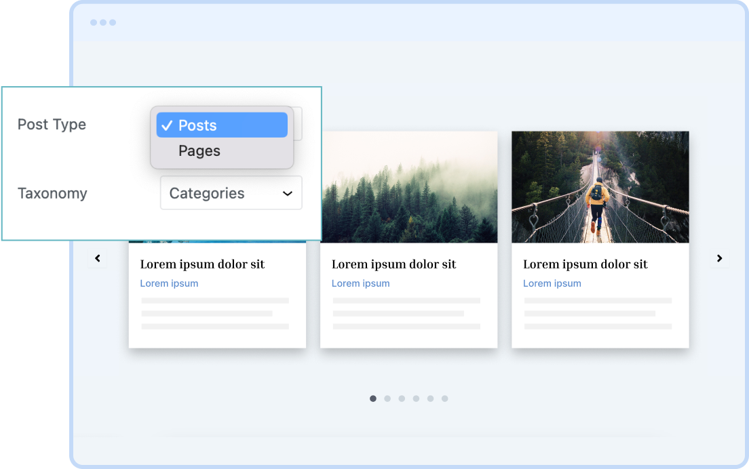The width and height of the screenshot is (749, 469).
Task: Click the Categories dropdown chevron
Action: 287,192
